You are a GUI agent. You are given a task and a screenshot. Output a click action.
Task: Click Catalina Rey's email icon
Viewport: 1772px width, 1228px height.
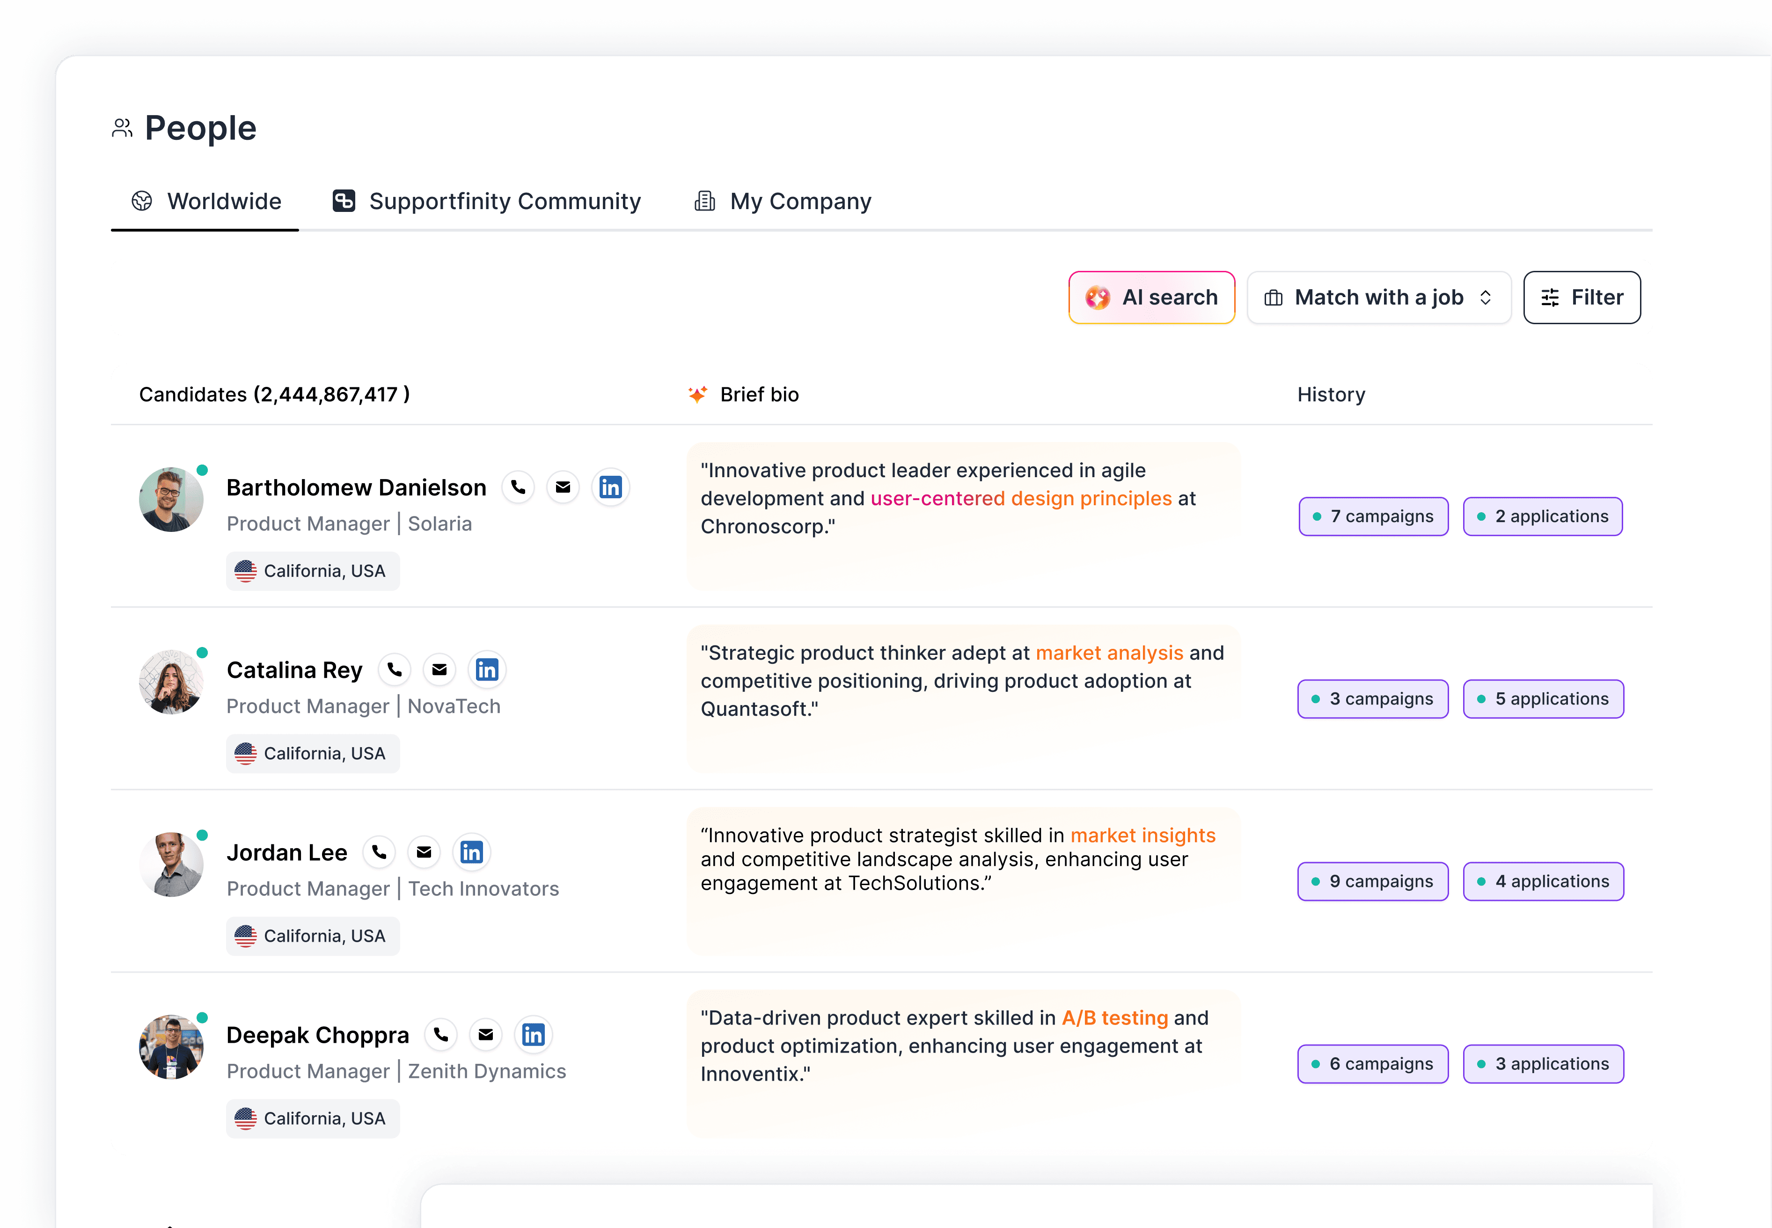tap(439, 669)
